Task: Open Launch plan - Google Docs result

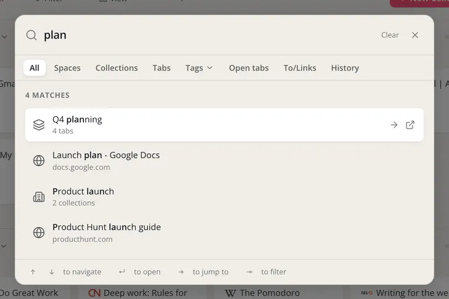Action: pos(224,161)
